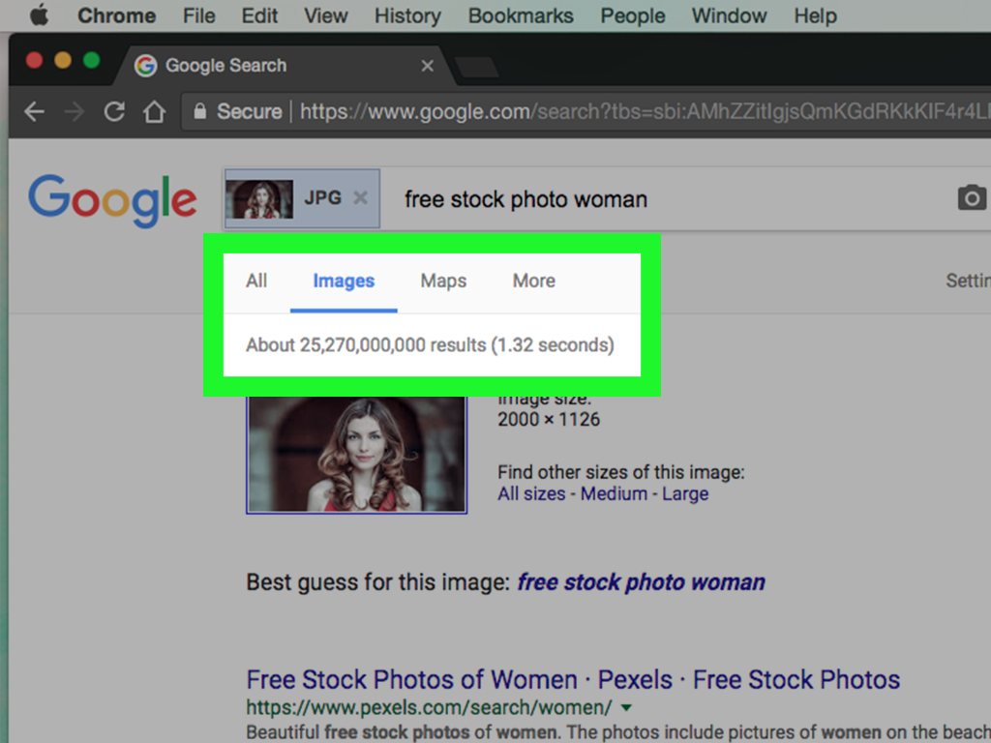Go to Chrome home page icon

154,112
